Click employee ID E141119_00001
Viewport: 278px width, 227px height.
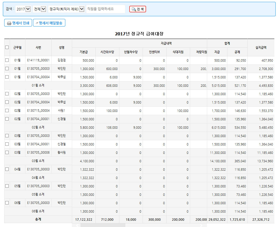click(38, 60)
